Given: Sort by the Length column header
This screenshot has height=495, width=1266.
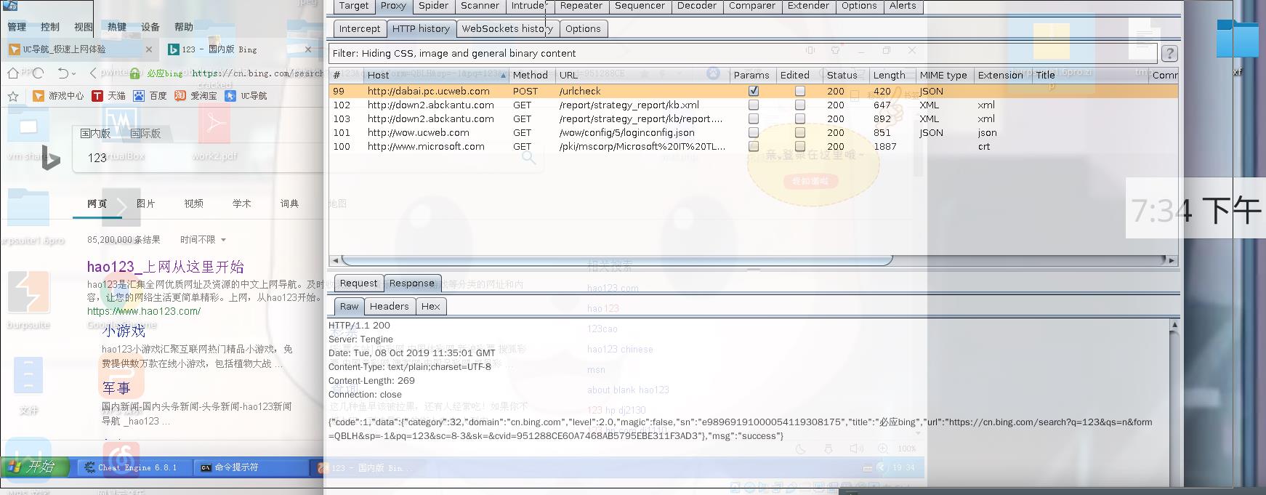Looking at the screenshot, I should tap(891, 75).
